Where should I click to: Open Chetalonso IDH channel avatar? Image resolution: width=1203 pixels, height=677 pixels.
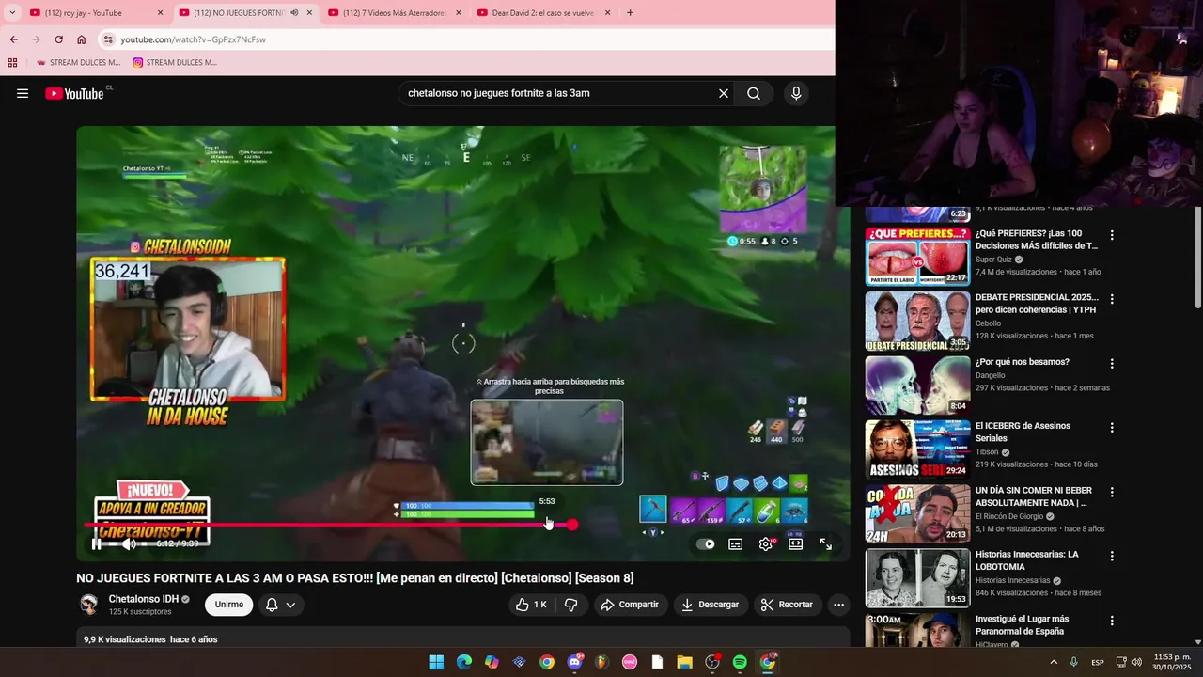click(89, 605)
